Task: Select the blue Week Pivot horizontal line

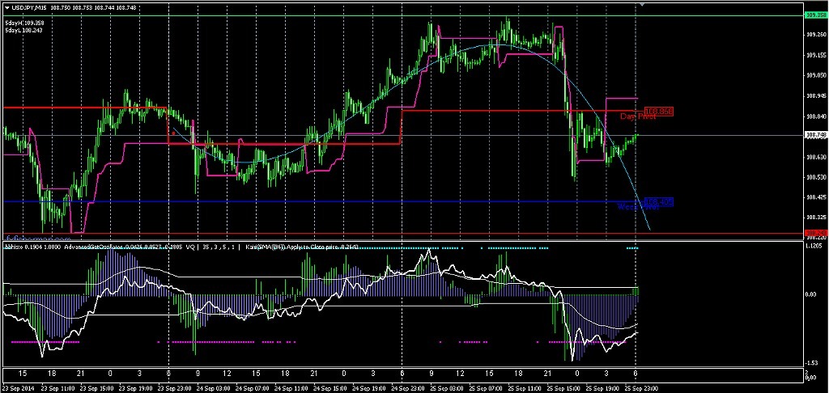Action: [322, 202]
